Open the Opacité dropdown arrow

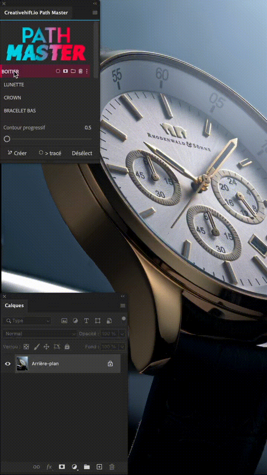click(x=122, y=334)
